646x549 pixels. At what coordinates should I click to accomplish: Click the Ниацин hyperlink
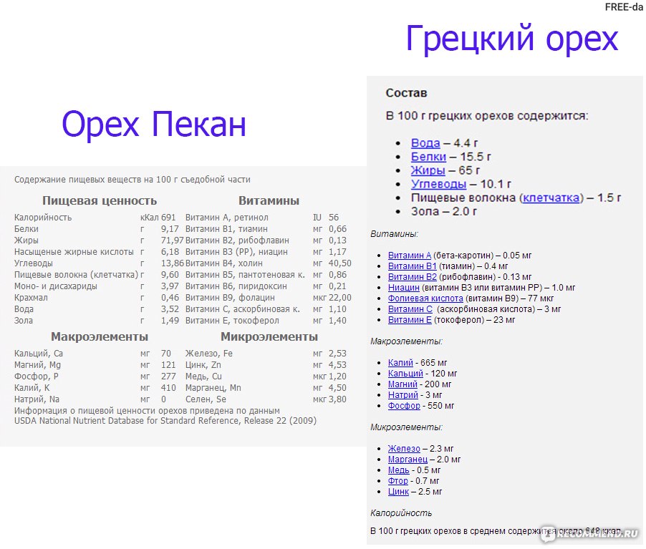pos(405,287)
